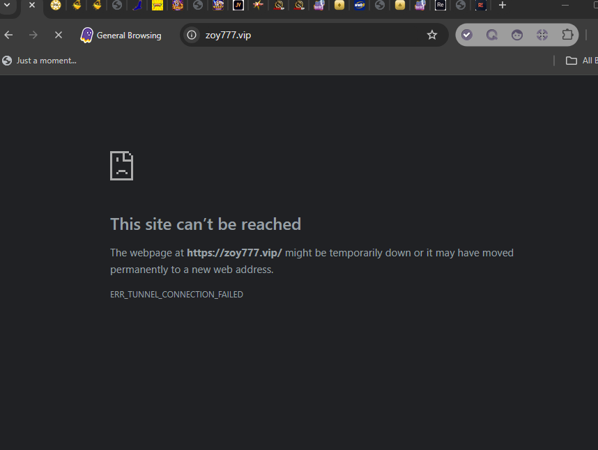The image size is (598, 450).
Task: Switch to the PA poker chip tab
Action: point(56,5)
